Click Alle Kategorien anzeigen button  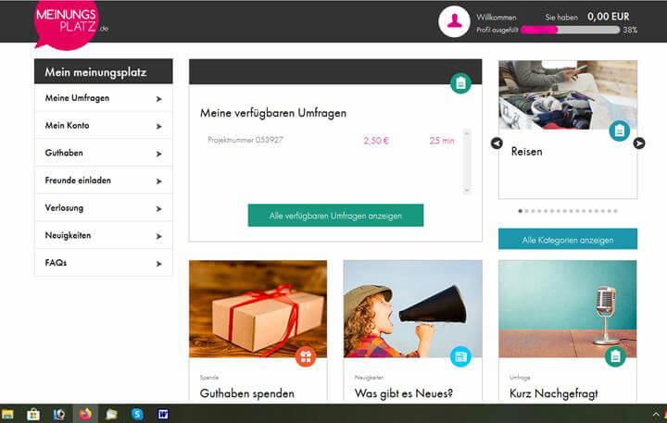point(567,240)
